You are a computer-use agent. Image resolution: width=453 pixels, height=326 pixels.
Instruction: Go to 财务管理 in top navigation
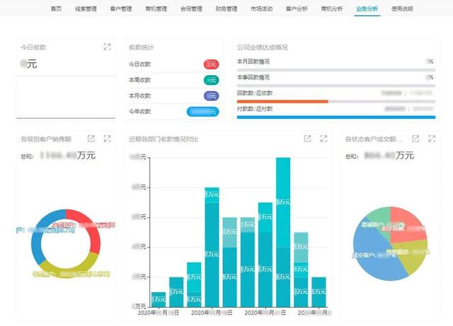pyautogui.click(x=226, y=8)
